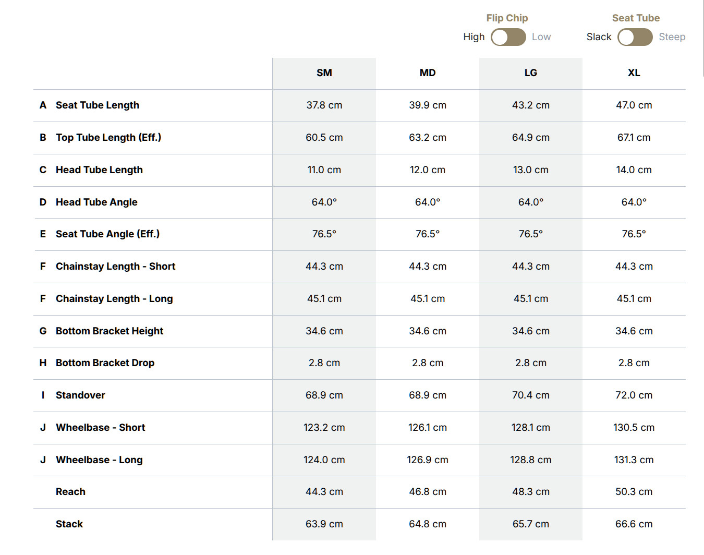Viewport: 704px width, 555px height.
Task: Choose the Slack seat tube label
Action: (x=599, y=37)
